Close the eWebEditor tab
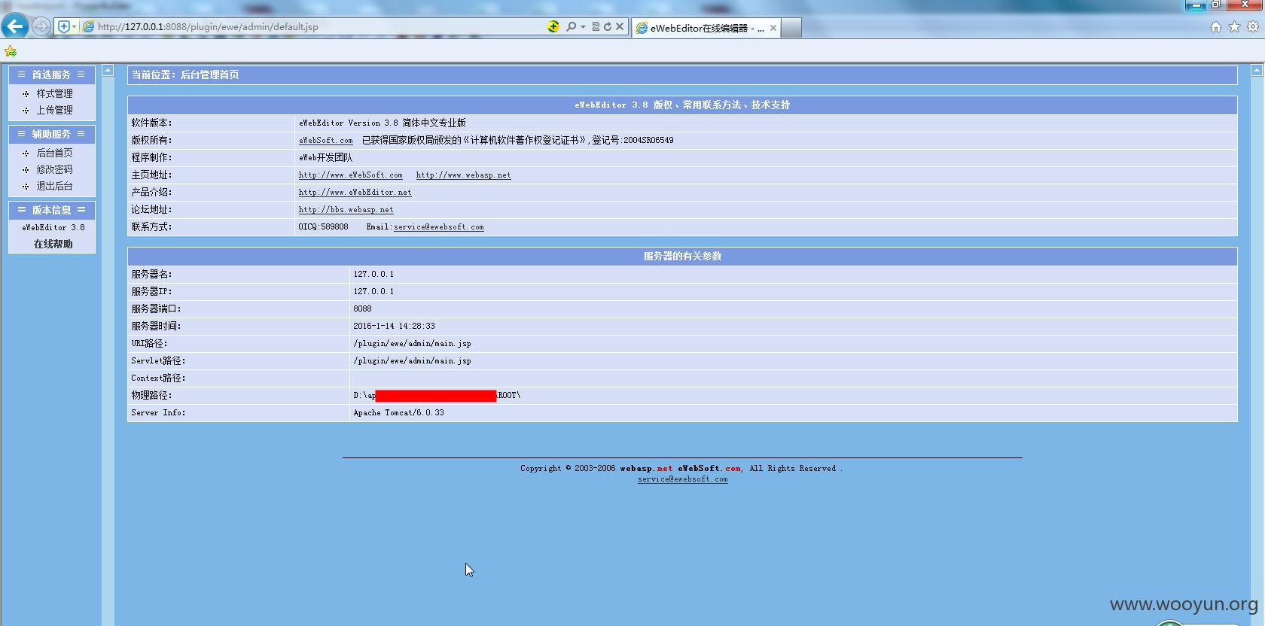This screenshot has height=626, width=1265. (x=773, y=28)
